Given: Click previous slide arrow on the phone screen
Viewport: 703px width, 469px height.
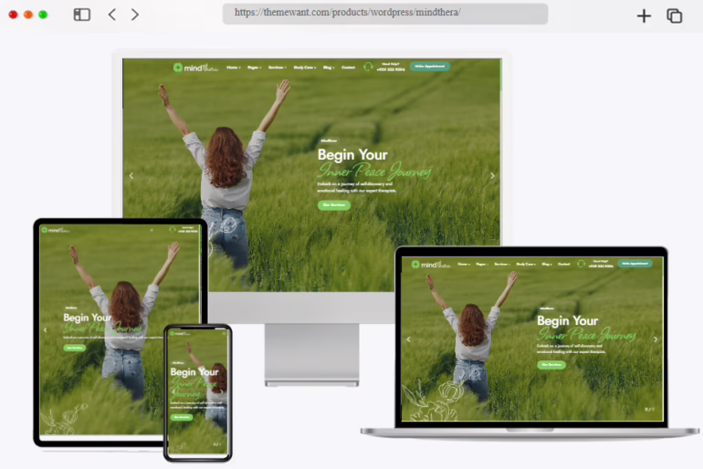Looking at the screenshot, I should [173, 391].
